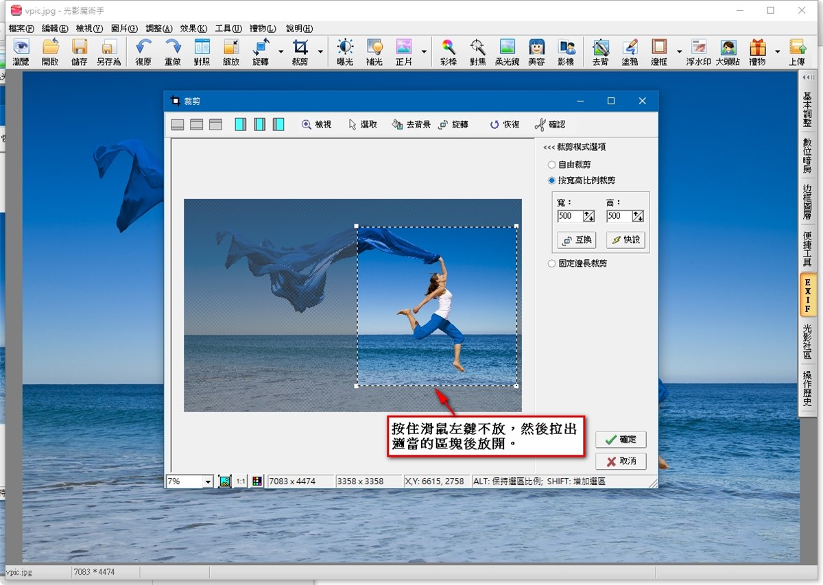The width and height of the screenshot is (823, 585).
Task: Choose the 固定邊長裁剪 radio option
Action: coord(552,263)
